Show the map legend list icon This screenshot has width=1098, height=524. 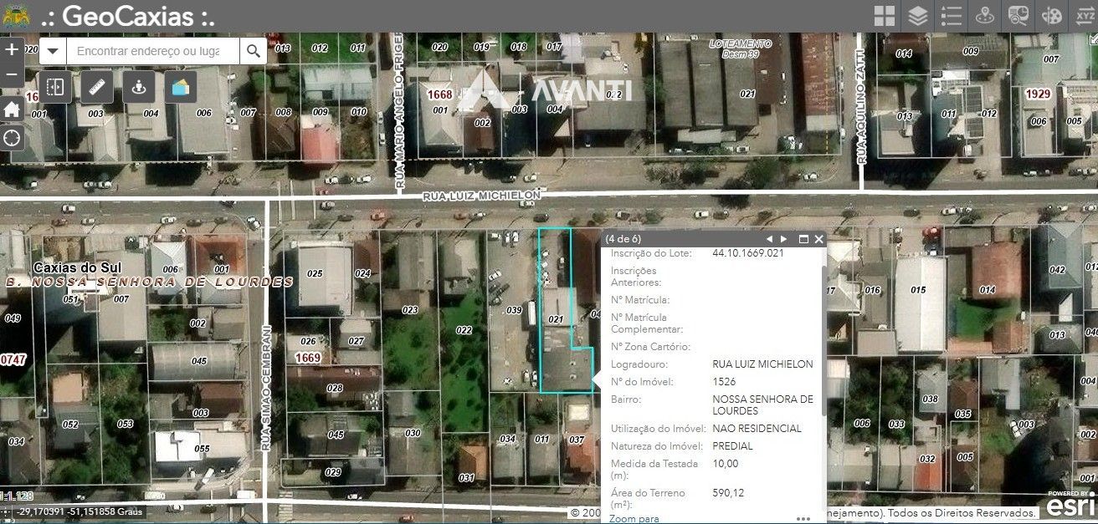point(952,16)
